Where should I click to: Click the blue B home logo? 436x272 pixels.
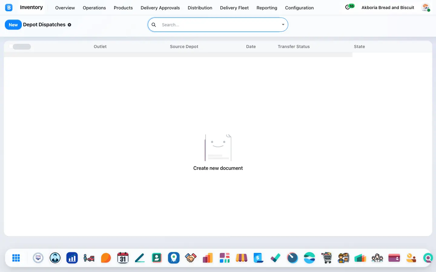(9, 8)
